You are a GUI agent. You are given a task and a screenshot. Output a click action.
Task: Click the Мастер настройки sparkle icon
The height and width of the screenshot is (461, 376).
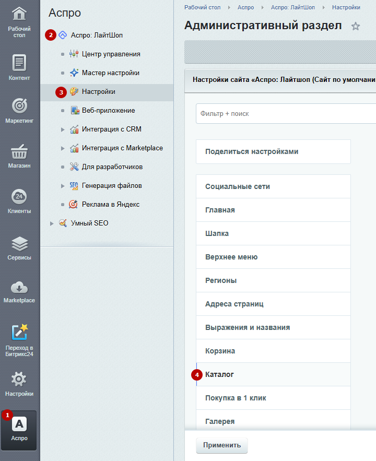[x=74, y=73]
